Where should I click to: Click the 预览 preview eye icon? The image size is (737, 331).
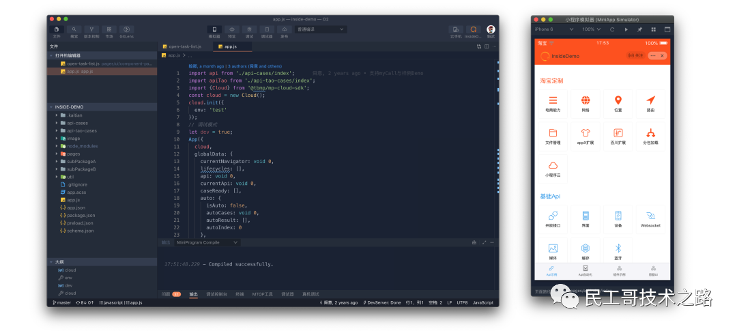(232, 29)
